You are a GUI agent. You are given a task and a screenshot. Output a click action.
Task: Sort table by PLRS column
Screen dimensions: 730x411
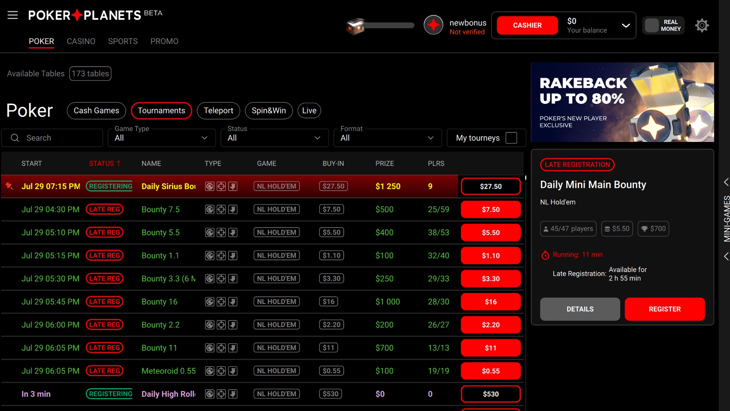tap(436, 163)
